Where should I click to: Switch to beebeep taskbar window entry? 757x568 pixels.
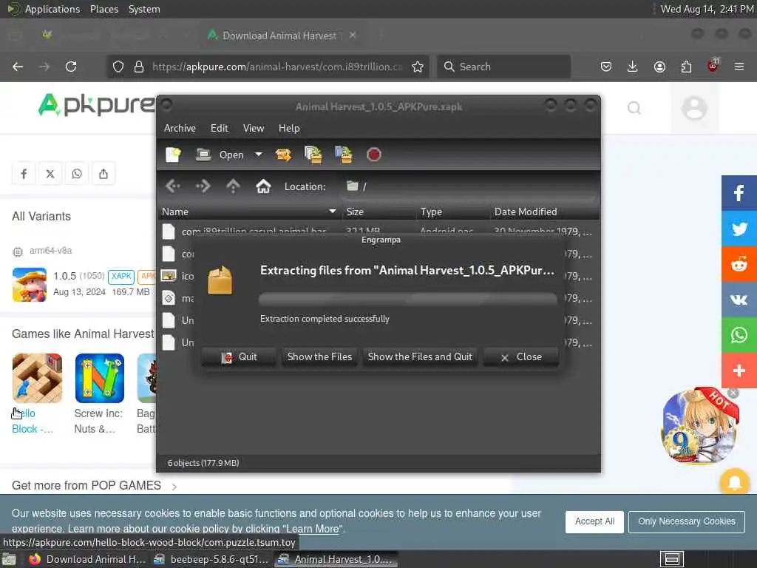coord(211,559)
